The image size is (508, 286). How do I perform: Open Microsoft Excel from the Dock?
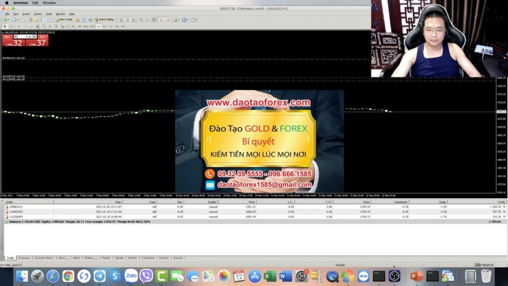(x=270, y=276)
